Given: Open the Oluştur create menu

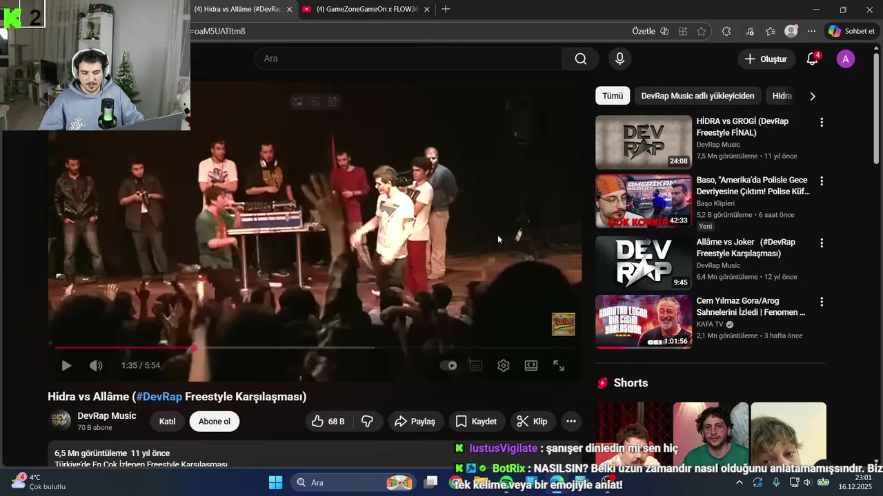Looking at the screenshot, I should [x=766, y=59].
